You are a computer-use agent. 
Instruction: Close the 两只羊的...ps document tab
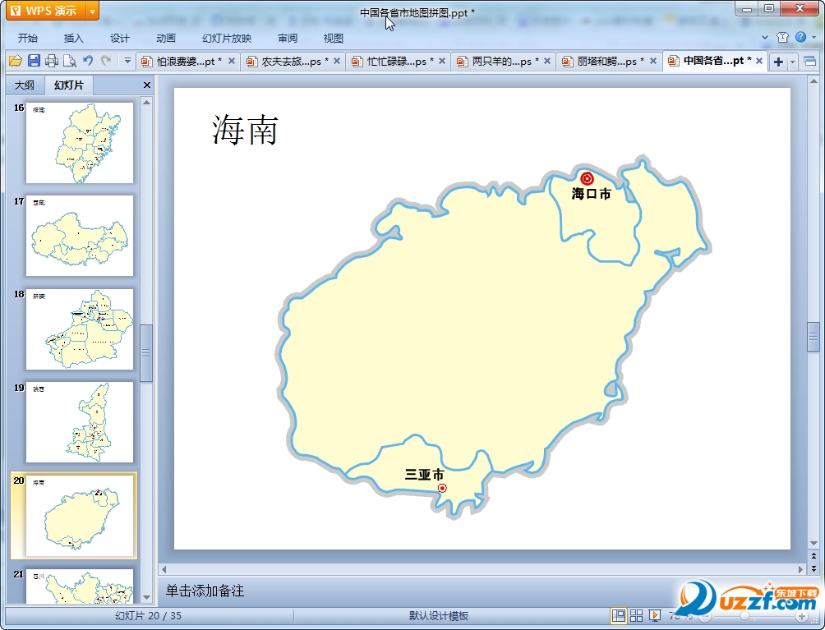coord(547,61)
